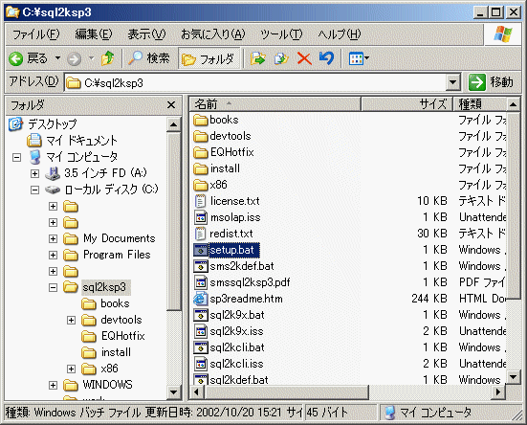This screenshot has height=425, width=527.
Task: Open the Help (ヘルプ) menu
Action: click(340, 34)
